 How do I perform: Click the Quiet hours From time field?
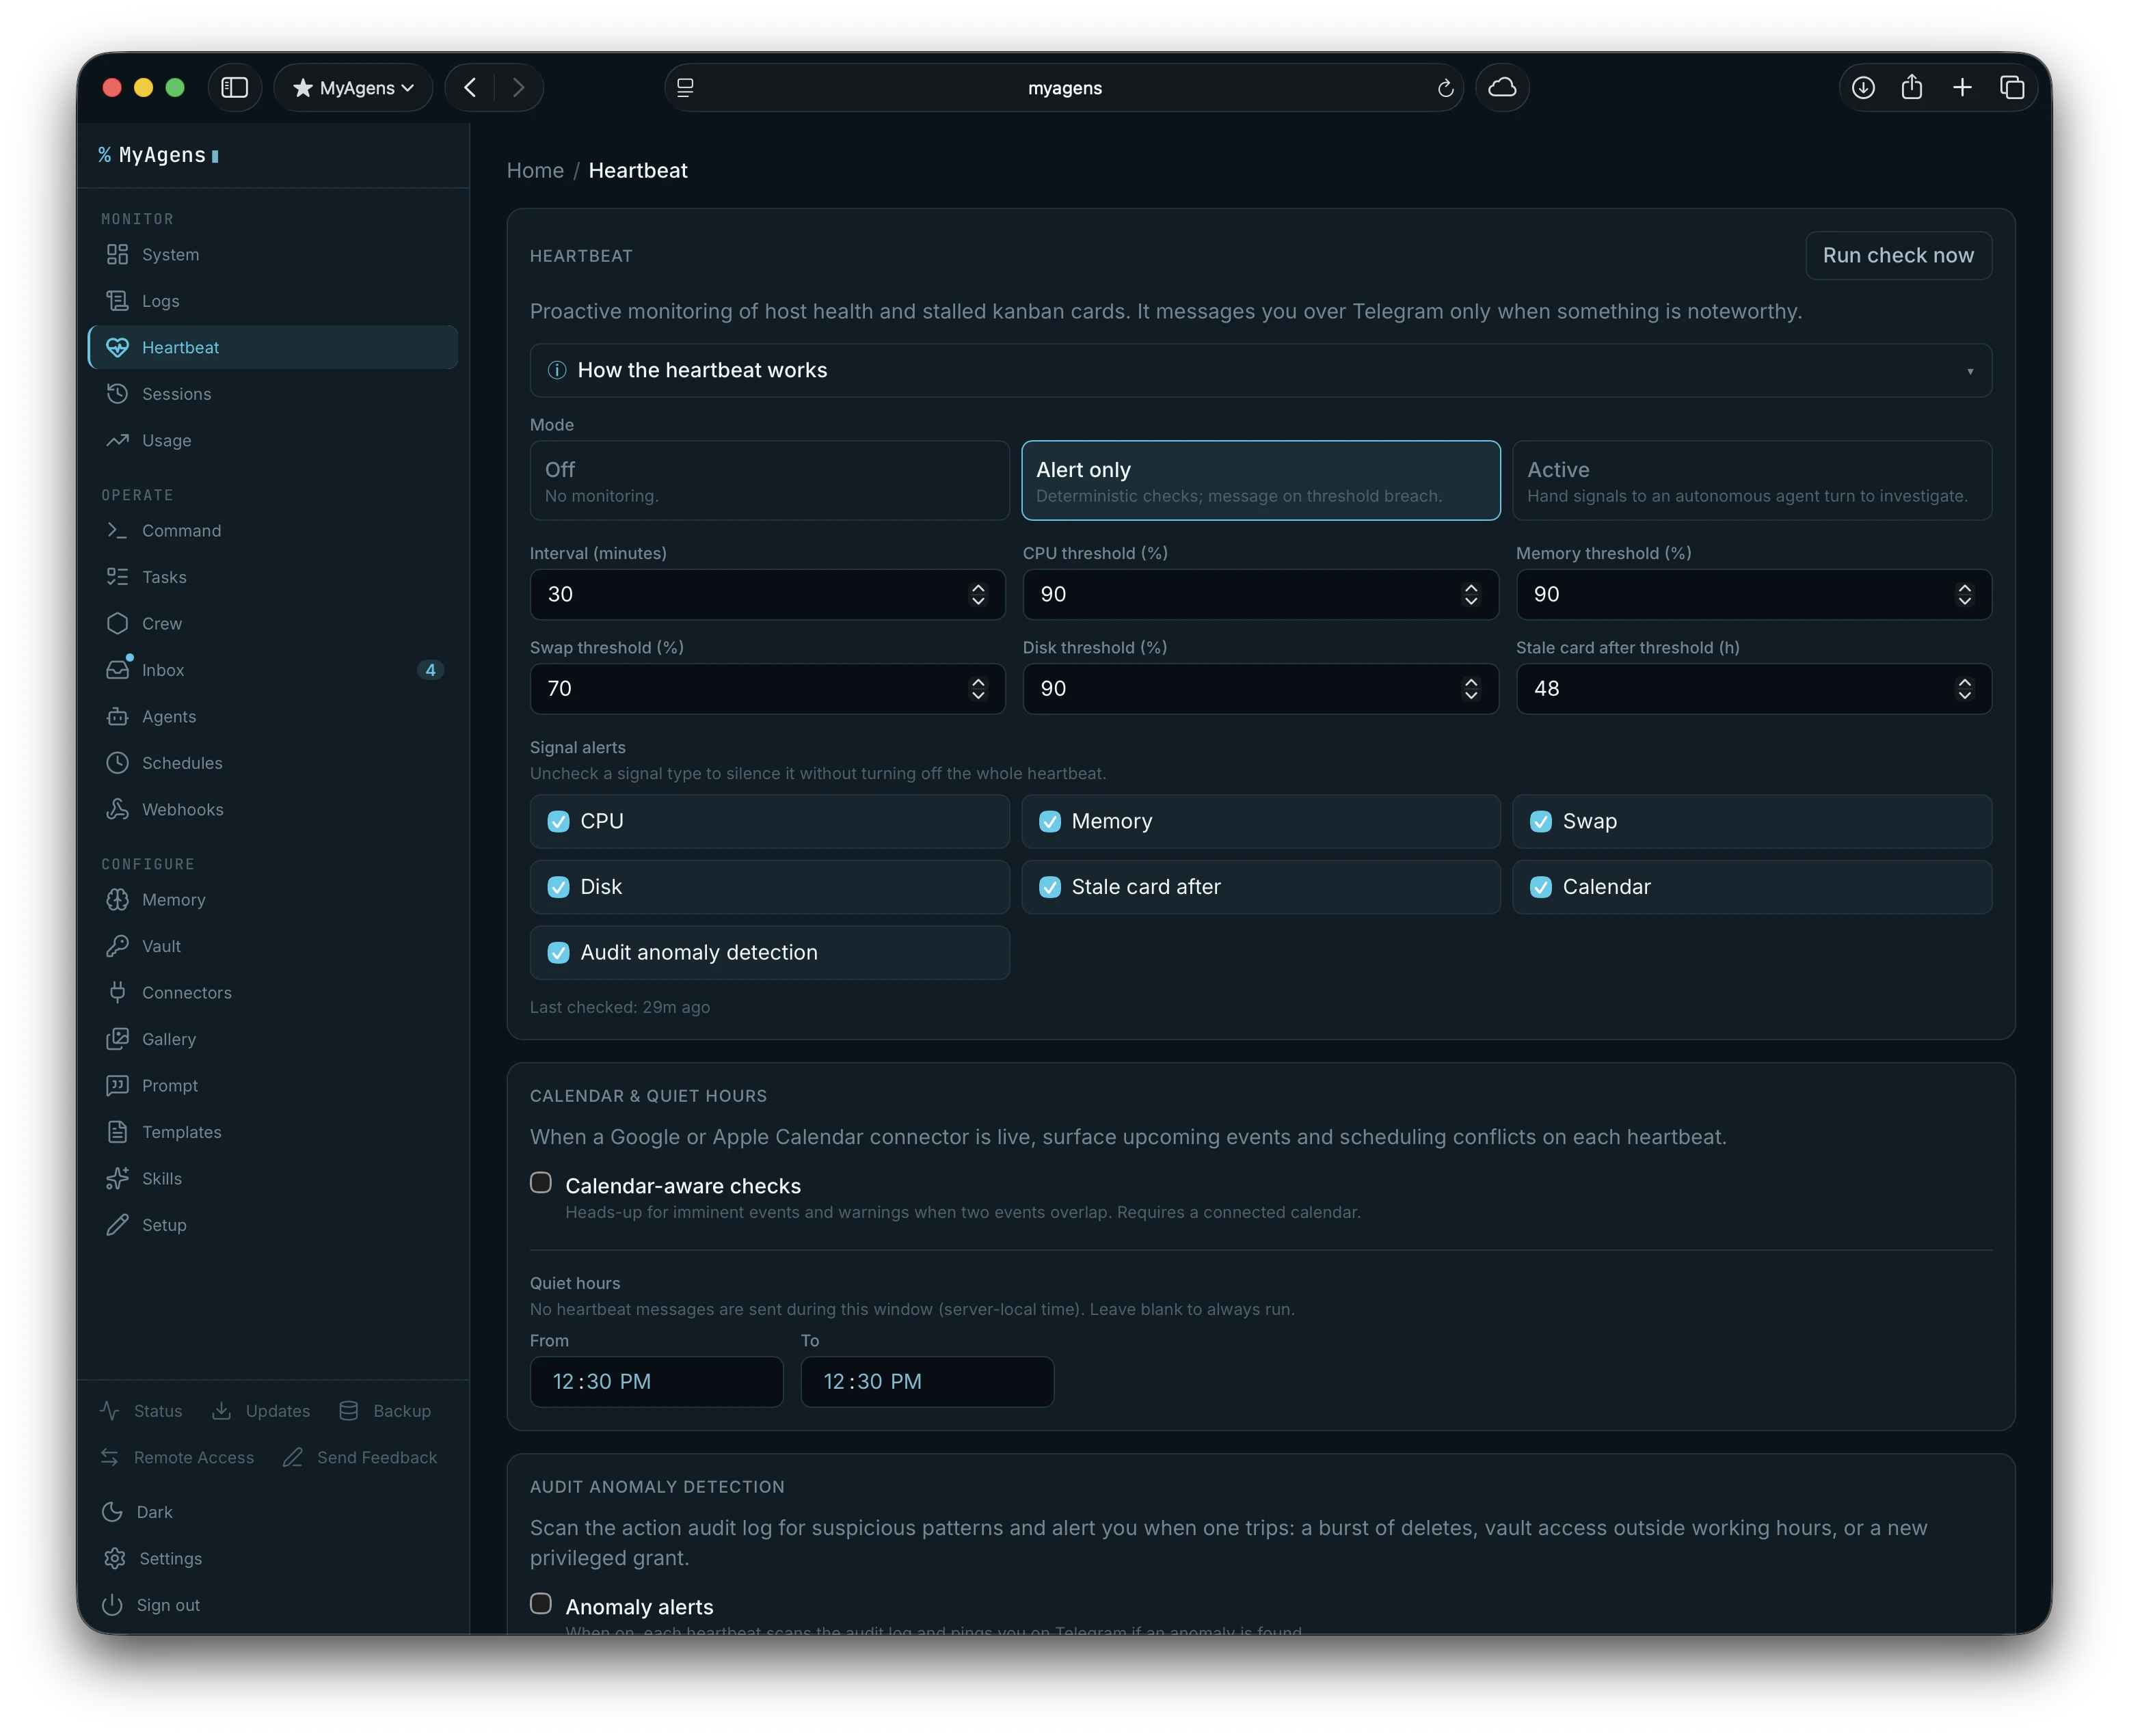[x=656, y=1382]
